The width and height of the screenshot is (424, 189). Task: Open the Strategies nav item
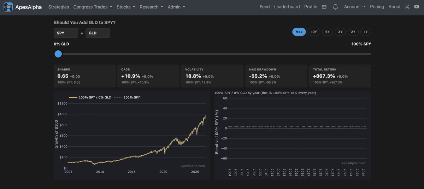59,7
